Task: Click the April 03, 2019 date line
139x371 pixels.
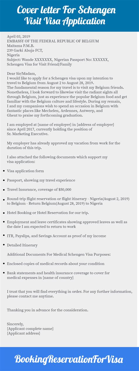Action: coord(19,36)
